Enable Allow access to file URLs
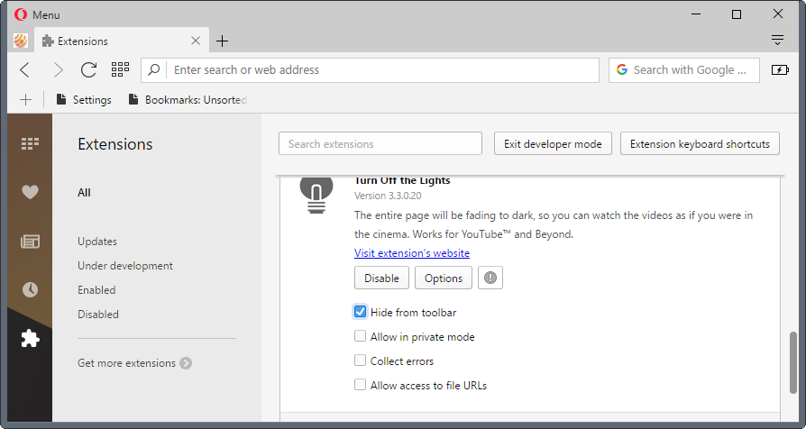806x429 pixels. pyautogui.click(x=360, y=384)
